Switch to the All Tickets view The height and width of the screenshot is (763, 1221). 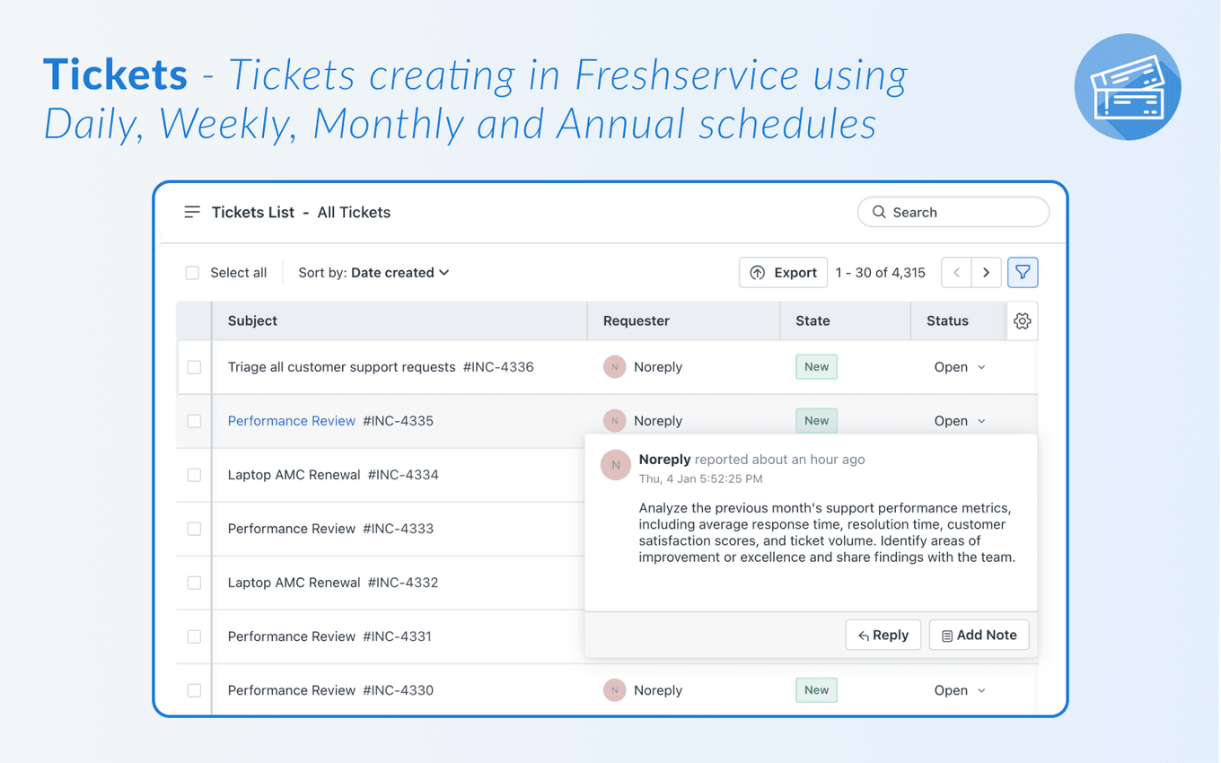(x=354, y=212)
